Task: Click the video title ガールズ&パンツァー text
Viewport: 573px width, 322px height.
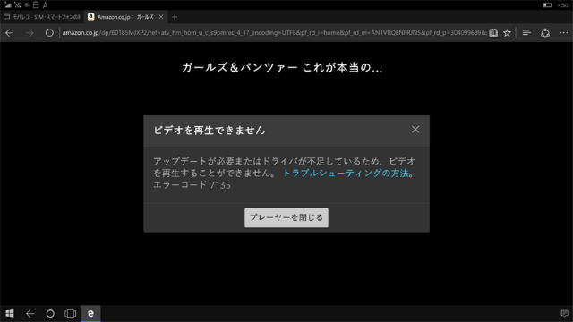Action: point(282,68)
